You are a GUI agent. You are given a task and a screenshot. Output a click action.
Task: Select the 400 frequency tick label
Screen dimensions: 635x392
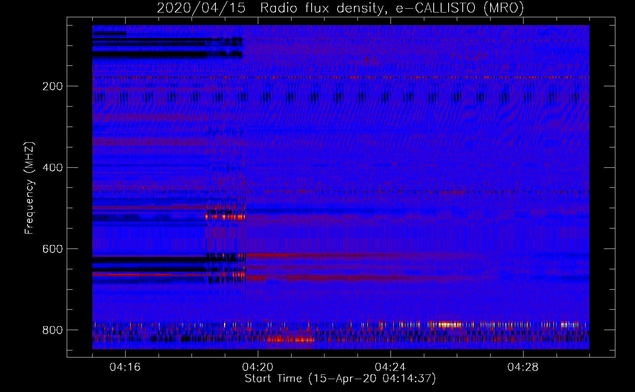(52, 168)
